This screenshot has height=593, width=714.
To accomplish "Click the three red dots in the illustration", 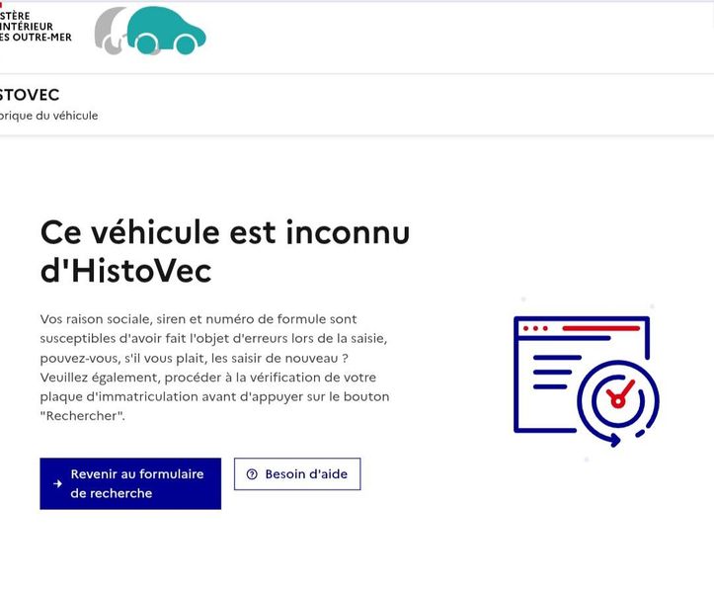I will (x=535, y=328).
